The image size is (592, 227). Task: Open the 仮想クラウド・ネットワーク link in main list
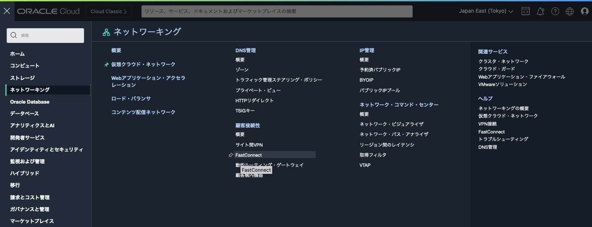point(143,65)
